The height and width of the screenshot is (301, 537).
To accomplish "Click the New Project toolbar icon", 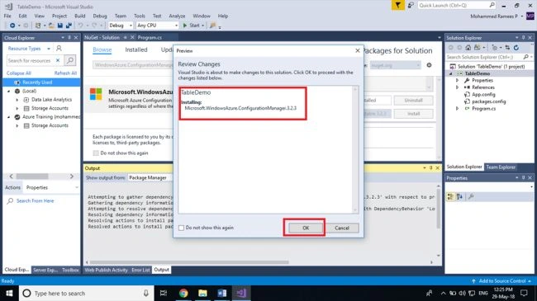I will (38, 26).
